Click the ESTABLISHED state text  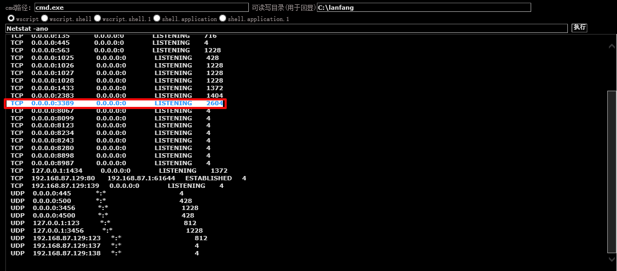tap(208, 178)
